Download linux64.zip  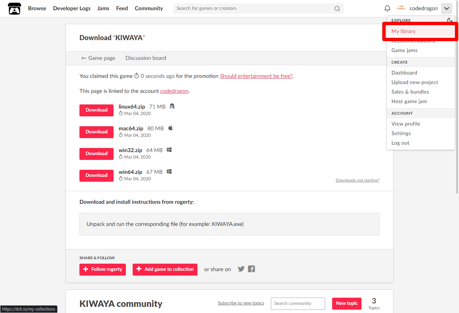click(97, 110)
